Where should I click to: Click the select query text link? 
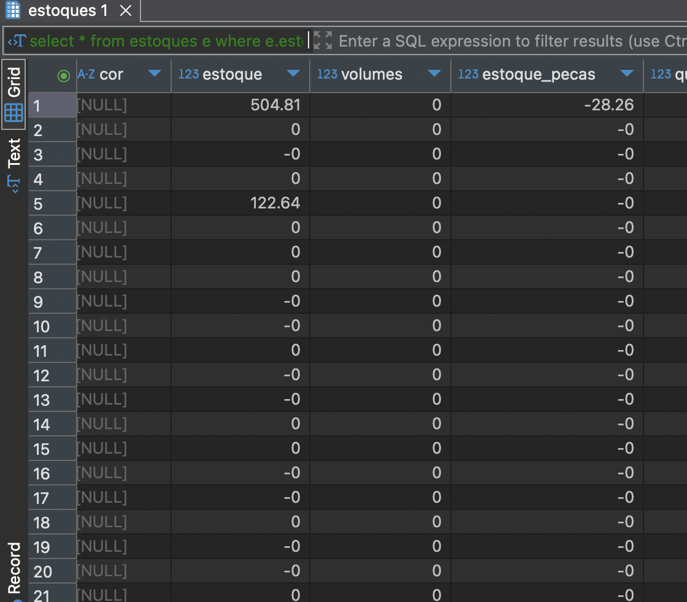point(166,41)
